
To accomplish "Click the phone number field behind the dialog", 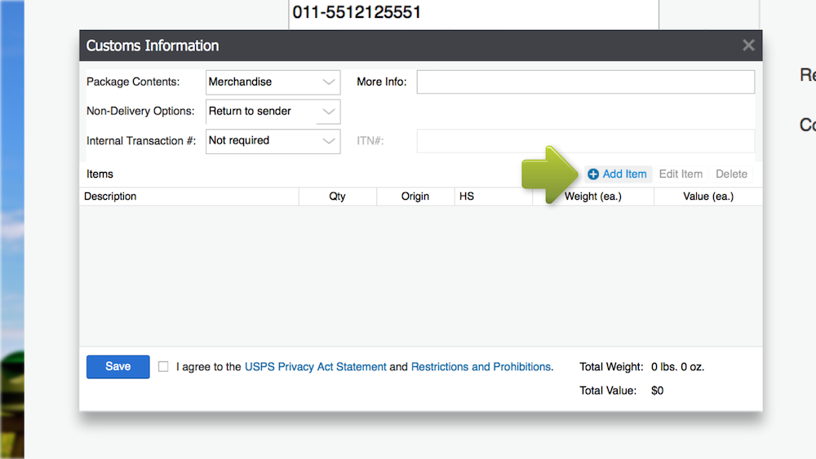I will coord(473,13).
